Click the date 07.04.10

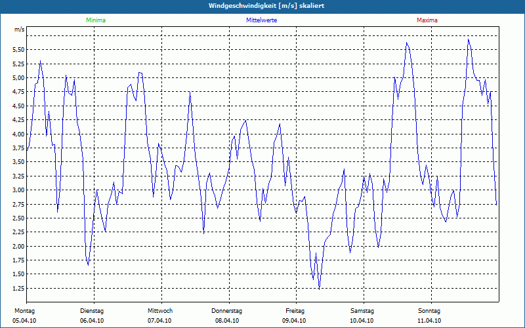click(159, 321)
